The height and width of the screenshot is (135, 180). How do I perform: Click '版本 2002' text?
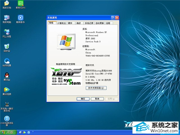tap(90, 39)
